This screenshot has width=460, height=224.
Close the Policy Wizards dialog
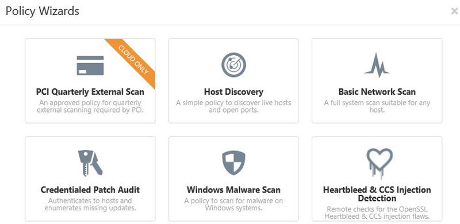[x=454, y=11]
